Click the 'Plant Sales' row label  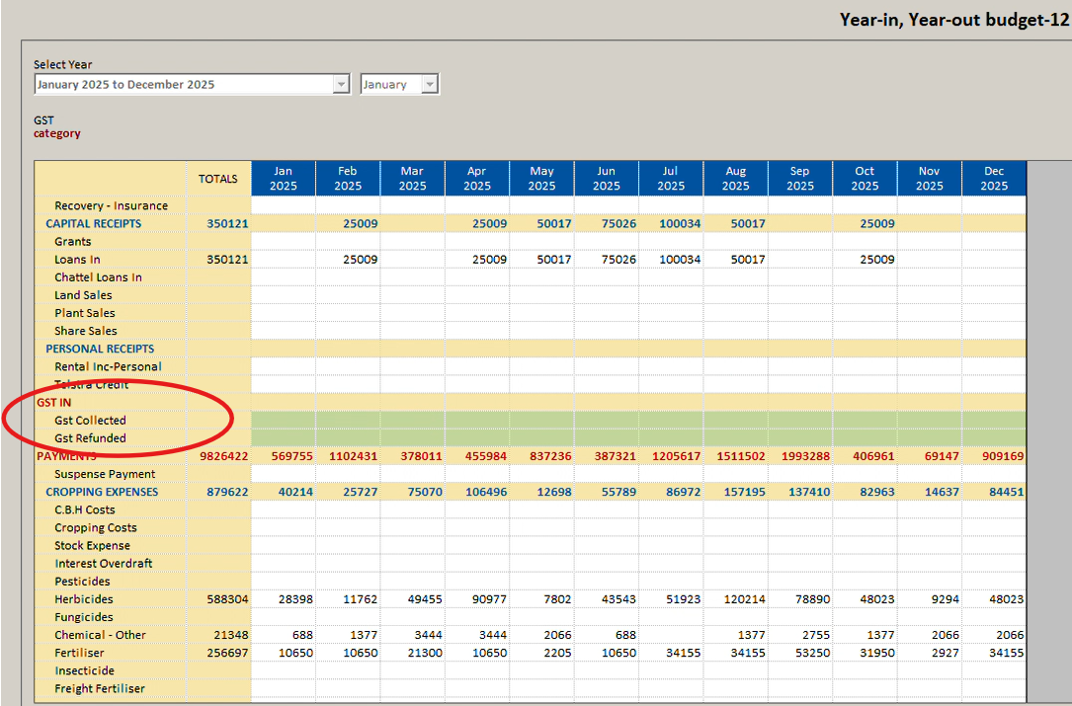click(x=85, y=312)
